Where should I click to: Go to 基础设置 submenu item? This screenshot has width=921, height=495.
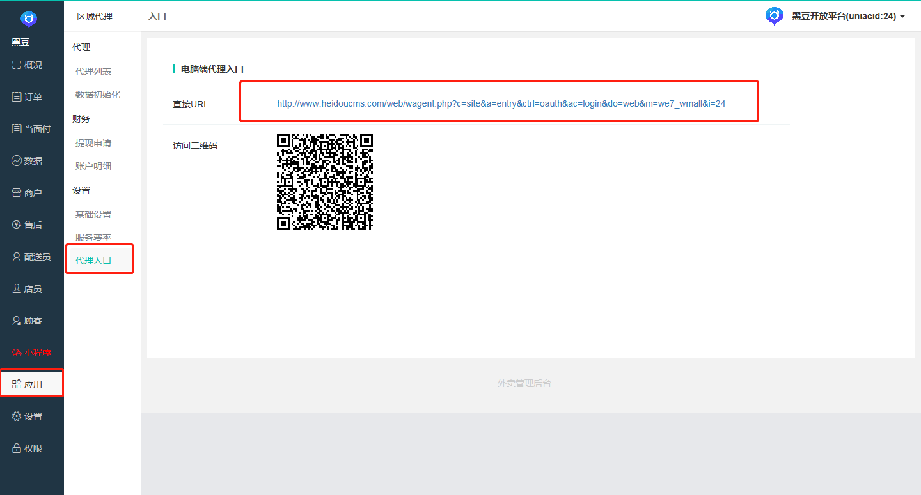(93, 215)
